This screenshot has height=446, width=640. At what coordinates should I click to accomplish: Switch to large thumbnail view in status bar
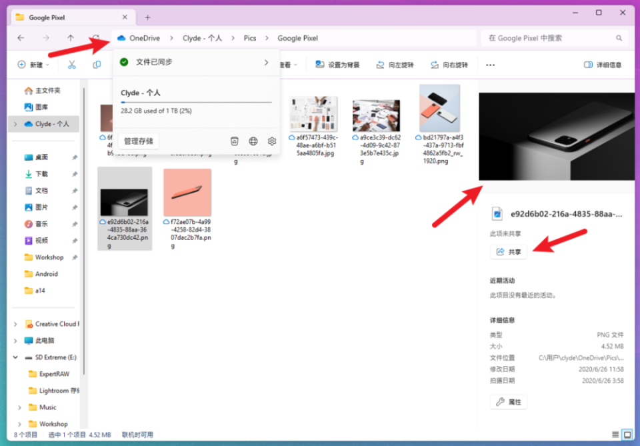pos(627,433)
